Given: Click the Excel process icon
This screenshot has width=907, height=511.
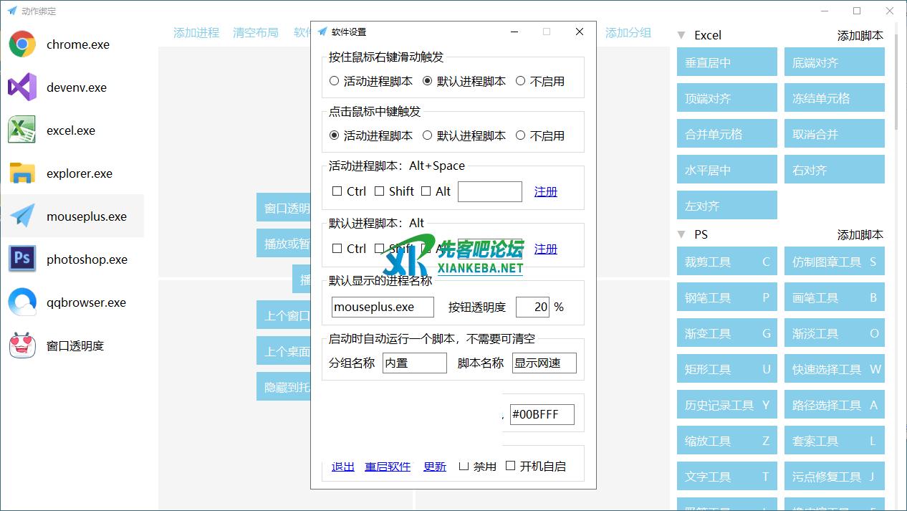Looking at the screenshot, I should click(x=22, y=130).
